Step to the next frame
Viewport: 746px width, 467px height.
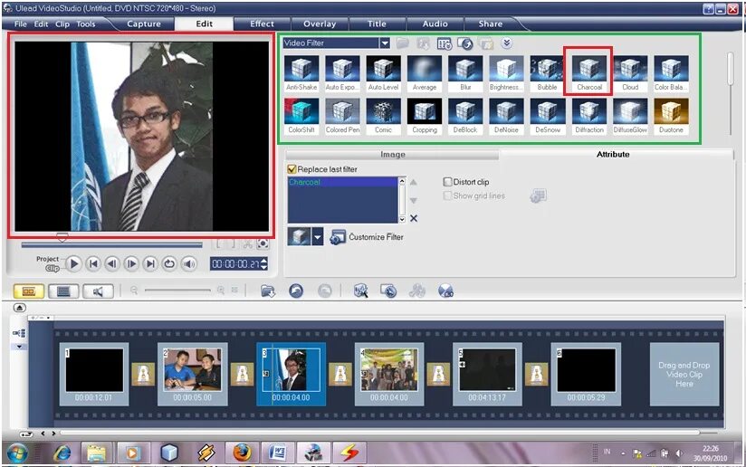pos(131,263)
